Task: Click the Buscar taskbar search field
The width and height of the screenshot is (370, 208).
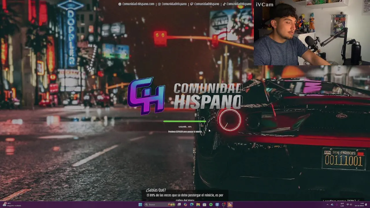Action: point(160,205)
